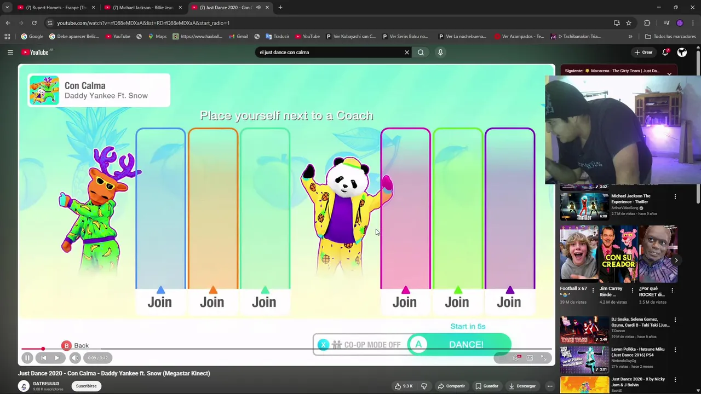Image resolution: width=701 pixels, height=394 pixels.
Task: Subscribe to DATBEUUU3 with Suscribirse
Action: pyautogui.click(x=86, y=386)
